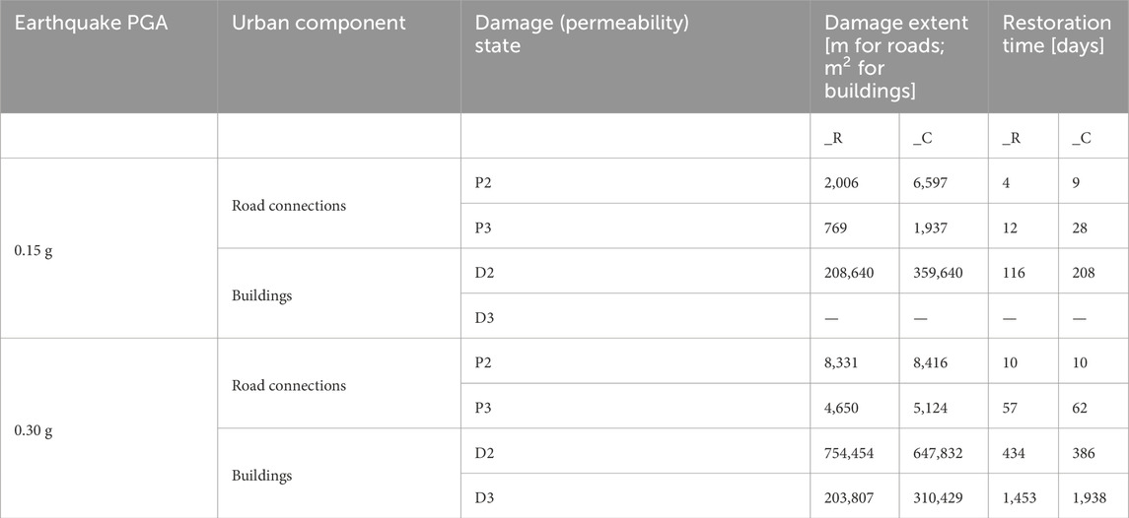
Task: Click the 1,453 restoration days cell
Action: tap(1016, 498)
